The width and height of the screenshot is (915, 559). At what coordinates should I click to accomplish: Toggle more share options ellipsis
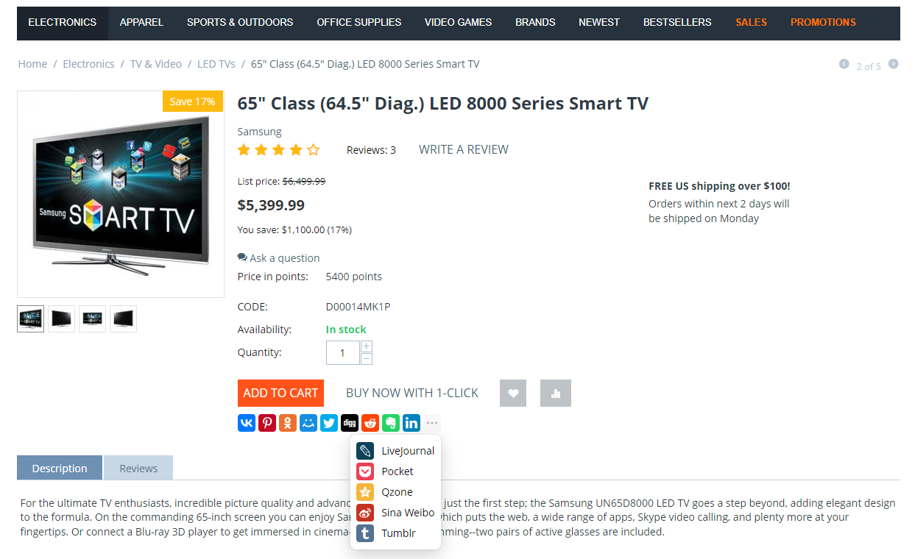point(432,423)
